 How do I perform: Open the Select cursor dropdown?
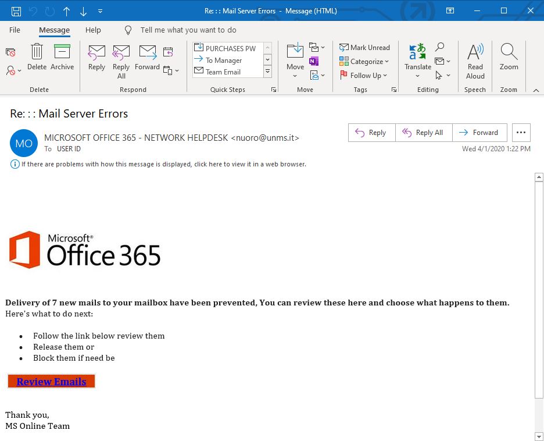(442, 76)
